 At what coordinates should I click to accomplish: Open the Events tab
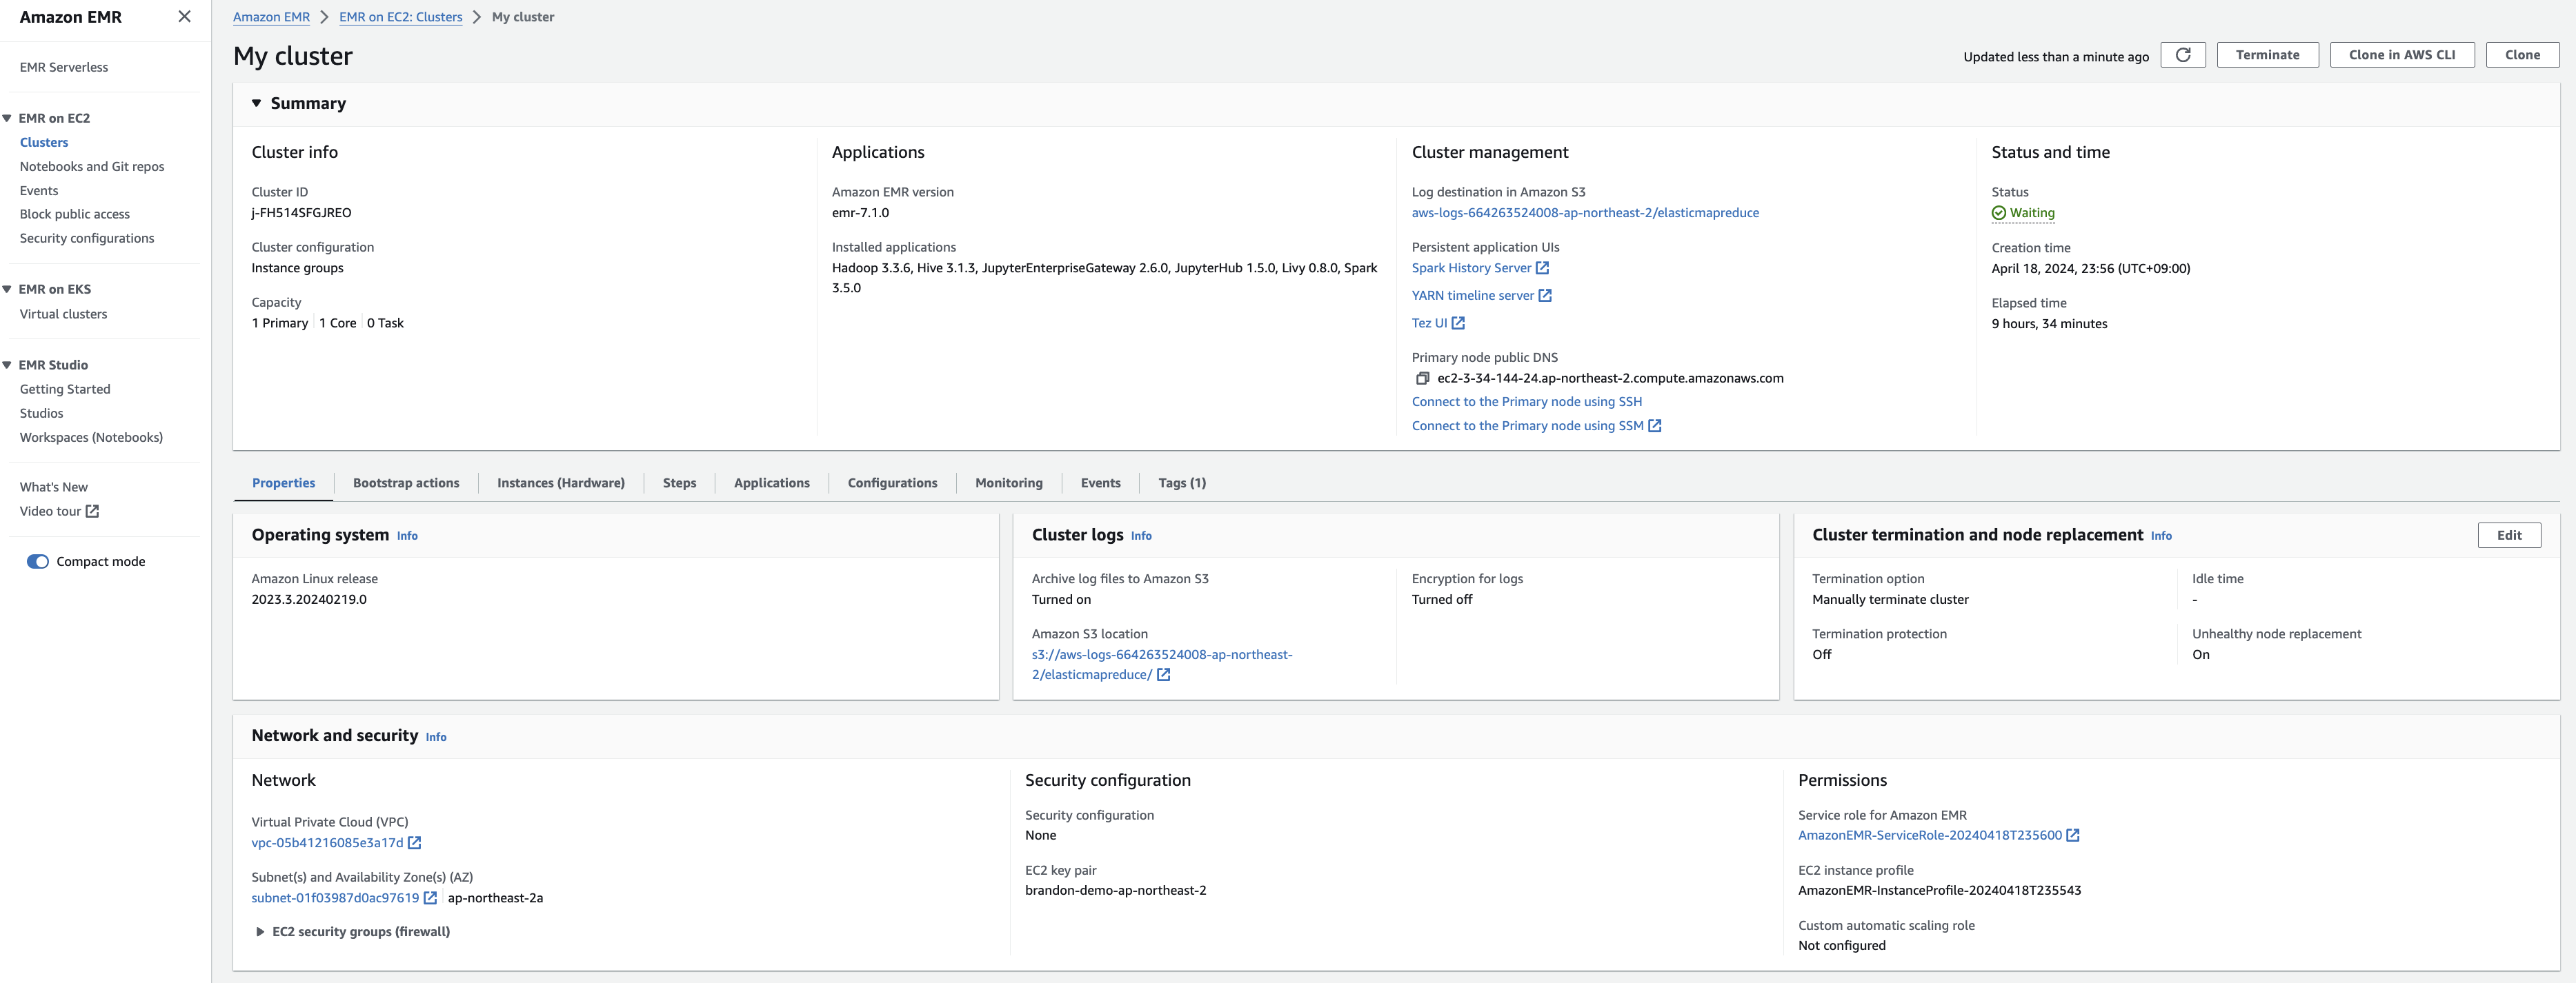pyautogui.click(x=1100, y=483)
